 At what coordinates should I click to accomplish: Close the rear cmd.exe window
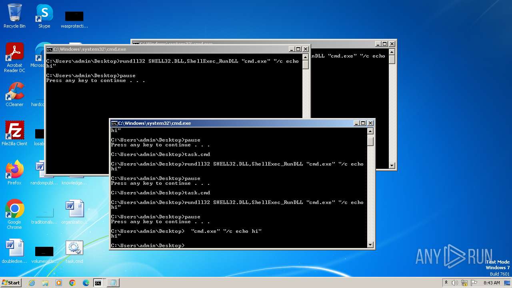click(392, 44)
